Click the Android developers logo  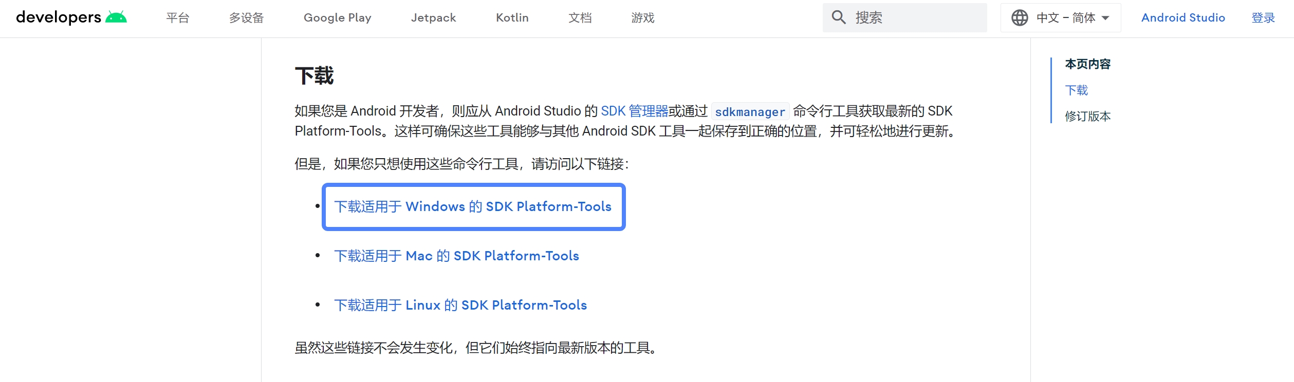coord(71,17)
